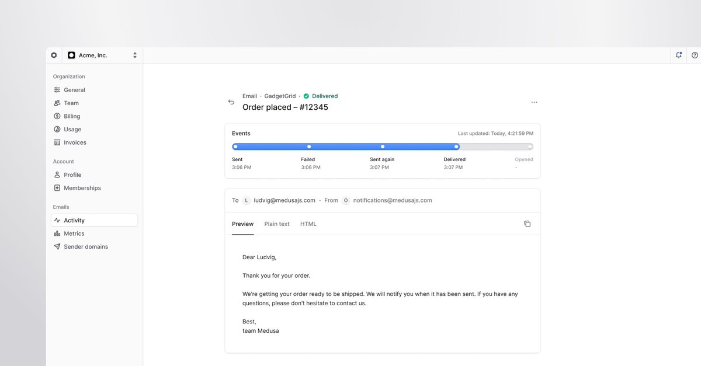Click the L recipient avatar
Image resolution: width=701 pixels, height=366 pixels.
(x=247, y=200)
